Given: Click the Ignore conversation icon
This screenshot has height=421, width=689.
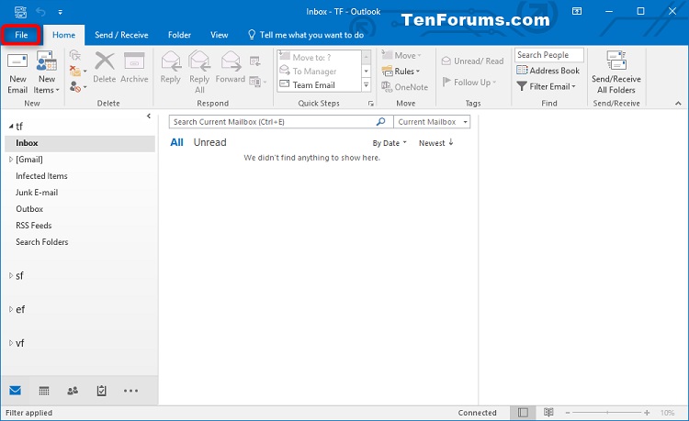Looking at the screenshot, I should 75,55.
